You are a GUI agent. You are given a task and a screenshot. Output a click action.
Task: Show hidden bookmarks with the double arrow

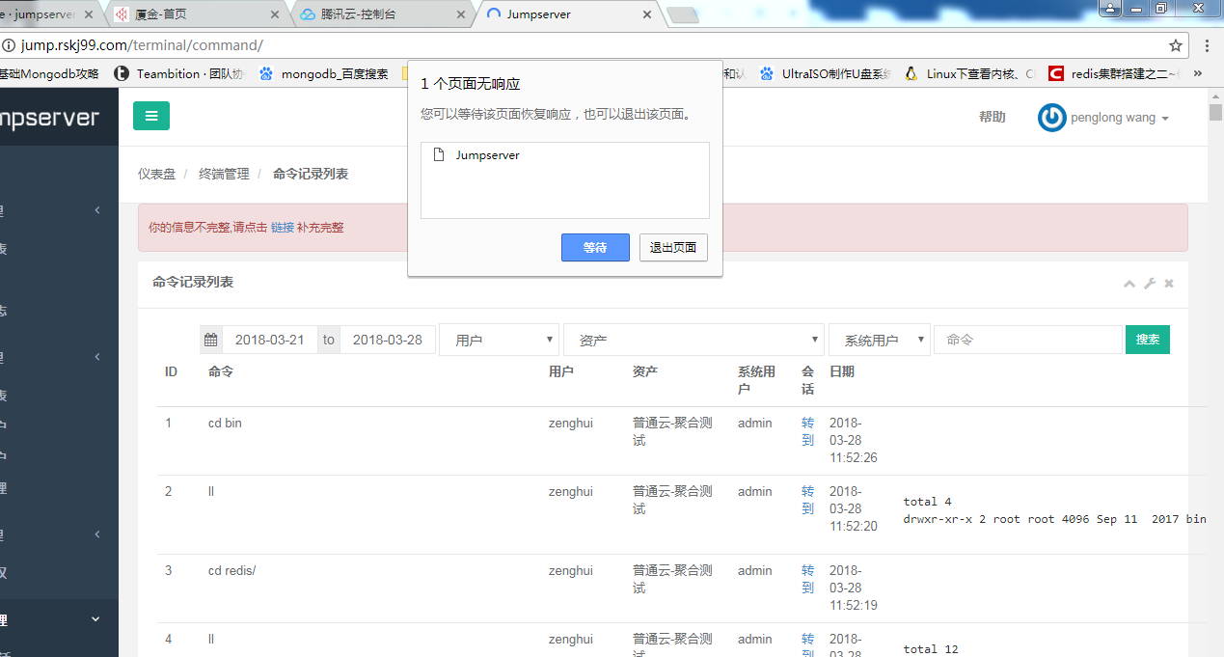pyautogui.click(x=1198, y=73)
